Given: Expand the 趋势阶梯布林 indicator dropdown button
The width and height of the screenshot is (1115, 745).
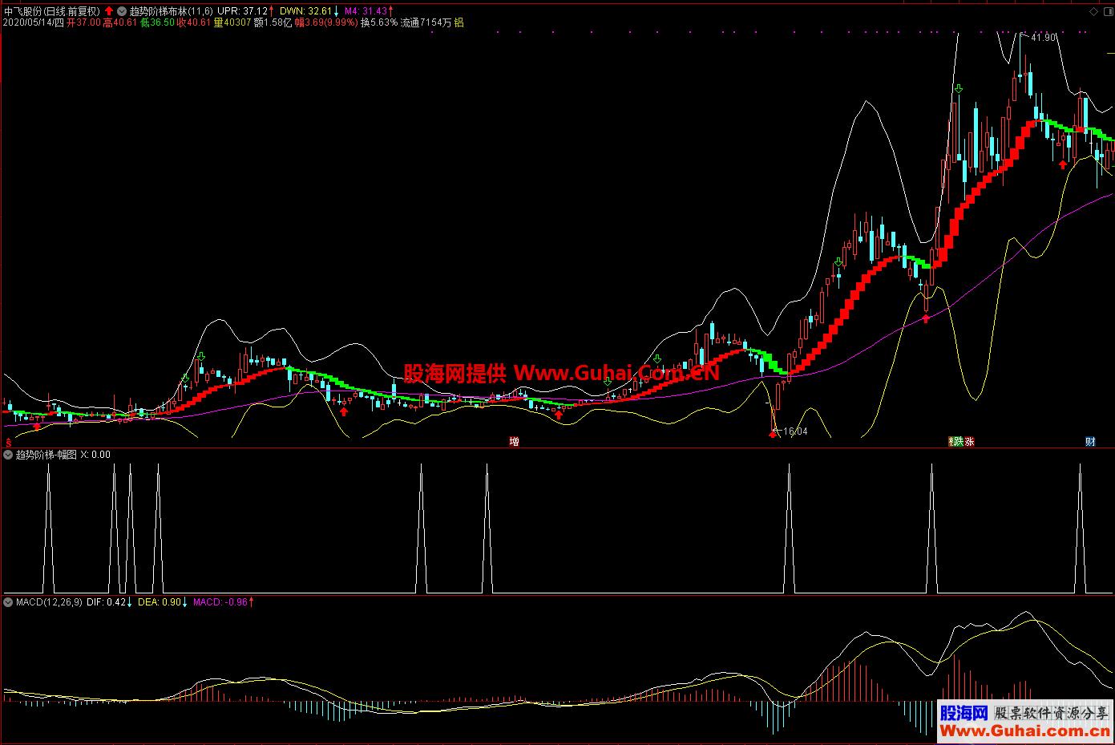Looking at the screenshot, I should point(121,11).
